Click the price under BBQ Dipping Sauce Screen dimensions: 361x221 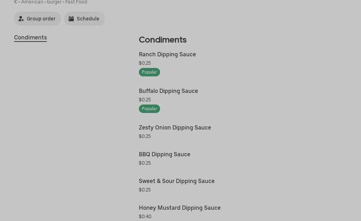(x=145, y=163)
